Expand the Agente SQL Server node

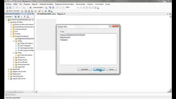click(9, 79)
